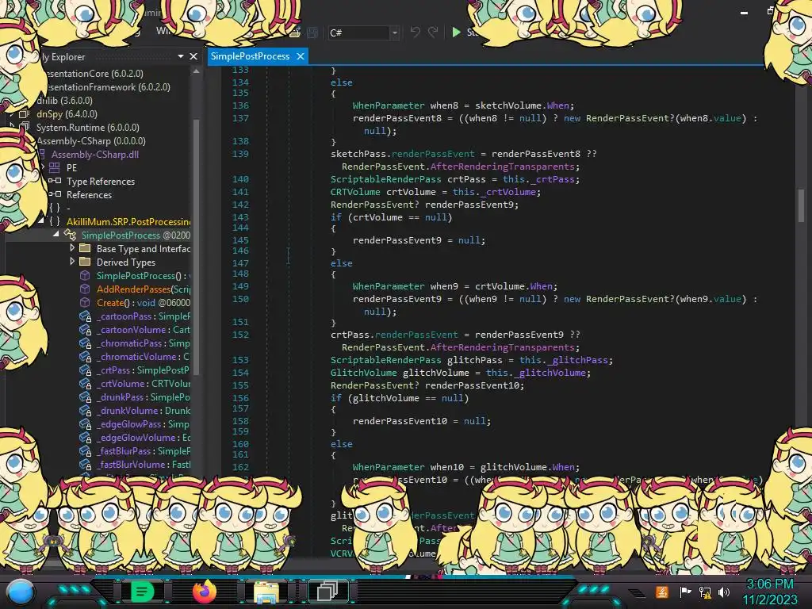
Task: Click the Derived Types folder icon
Action: (85, 262)
